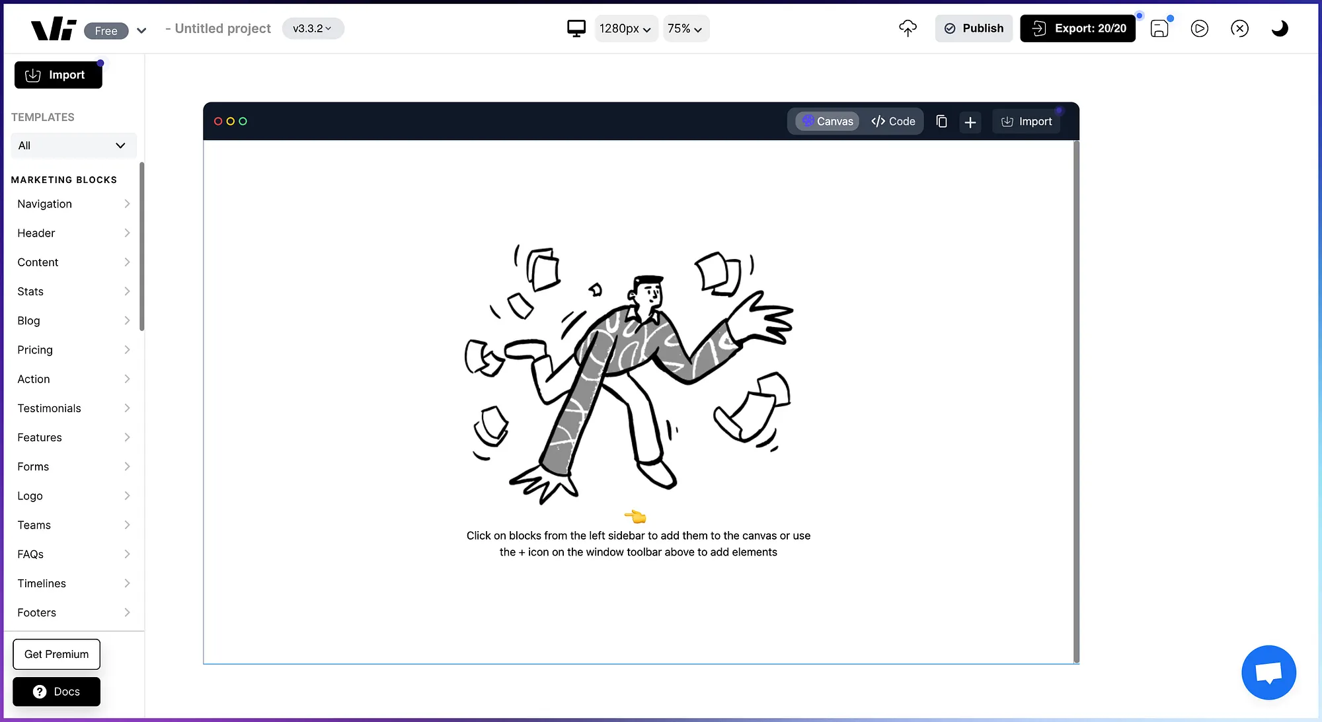
Task: Click the play preview icon
Action: point(1199,28)
